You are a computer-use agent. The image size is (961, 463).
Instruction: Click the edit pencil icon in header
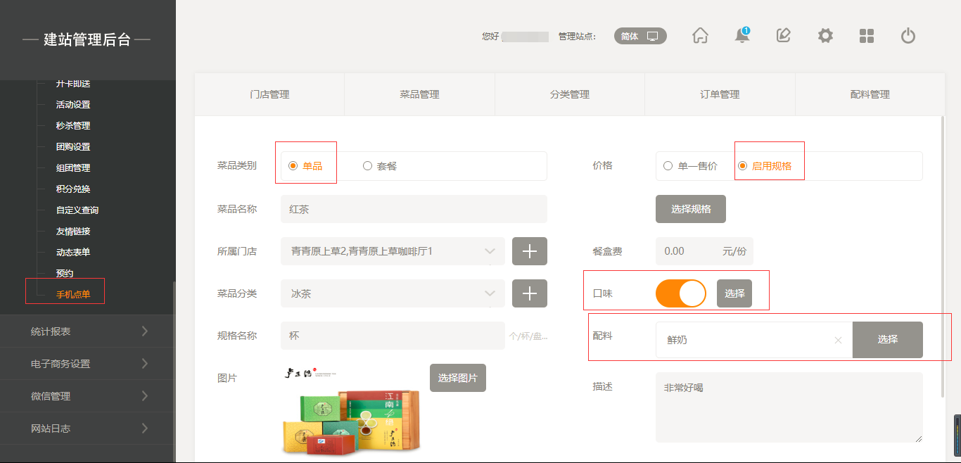[x=784, y=36]
